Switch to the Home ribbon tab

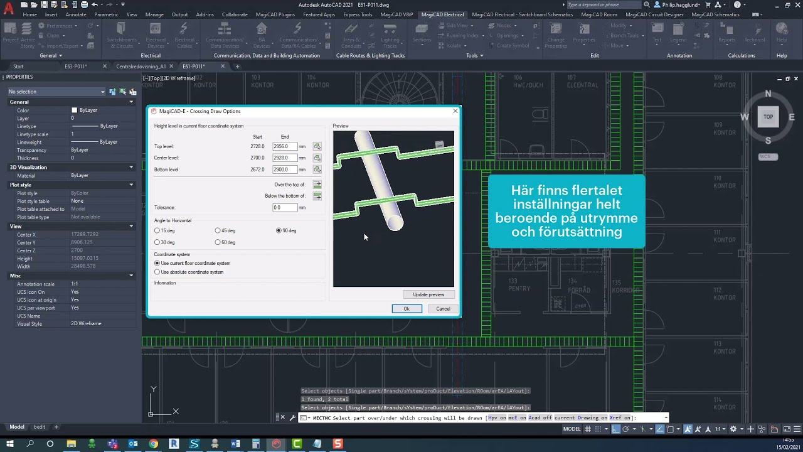click(x=29, y=14)
